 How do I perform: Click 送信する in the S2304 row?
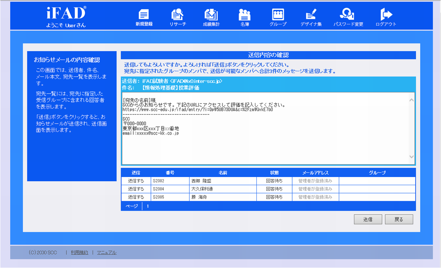click(136, 189)
